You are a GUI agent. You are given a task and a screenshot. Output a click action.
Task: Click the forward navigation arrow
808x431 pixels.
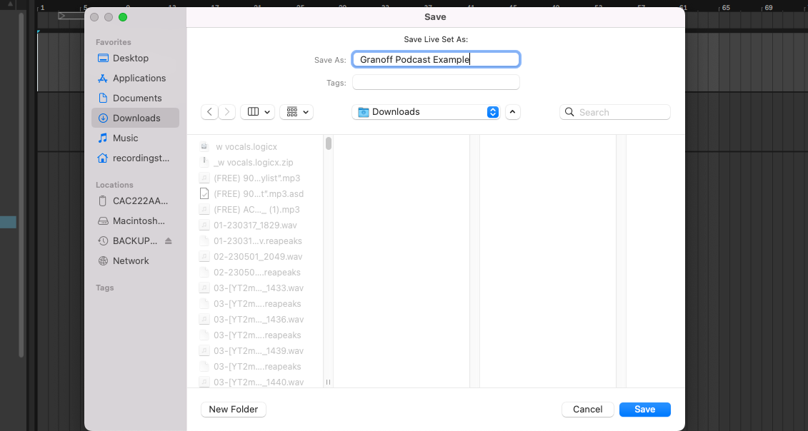[x=227, y=112]
